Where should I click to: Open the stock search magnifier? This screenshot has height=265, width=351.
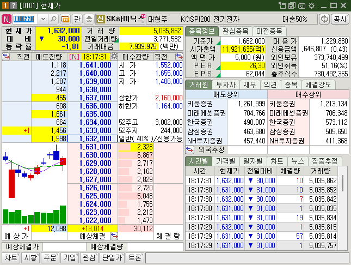(53, 19)
